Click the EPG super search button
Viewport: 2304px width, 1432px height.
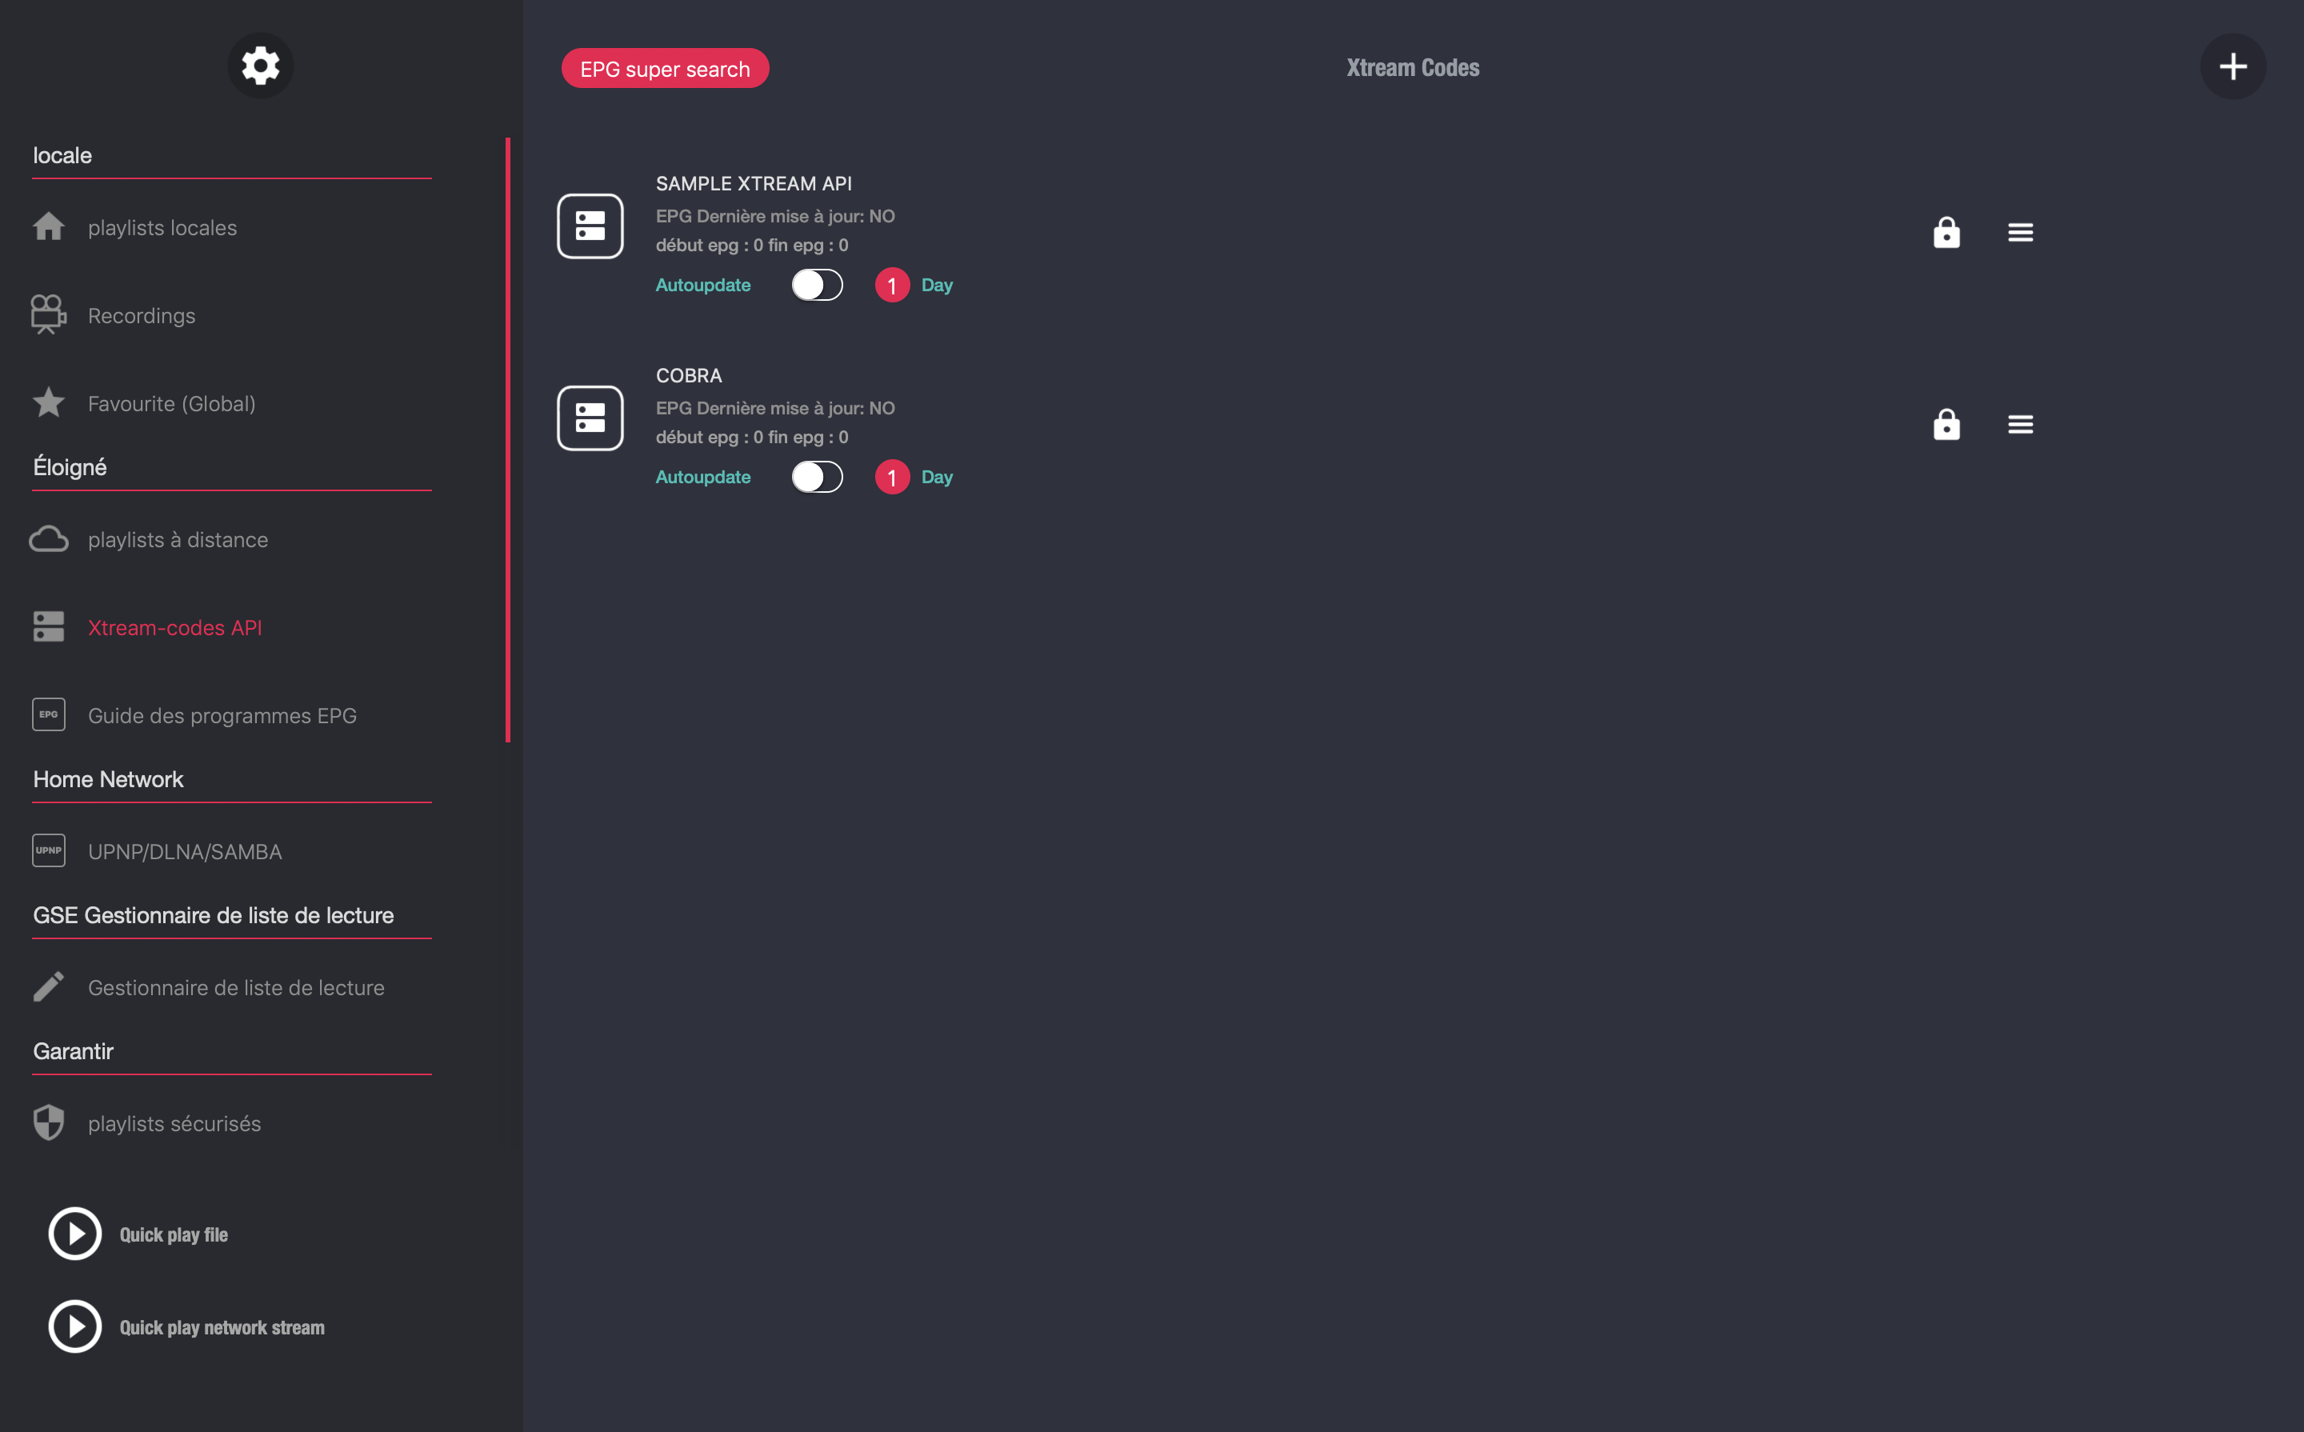[665, 68]
